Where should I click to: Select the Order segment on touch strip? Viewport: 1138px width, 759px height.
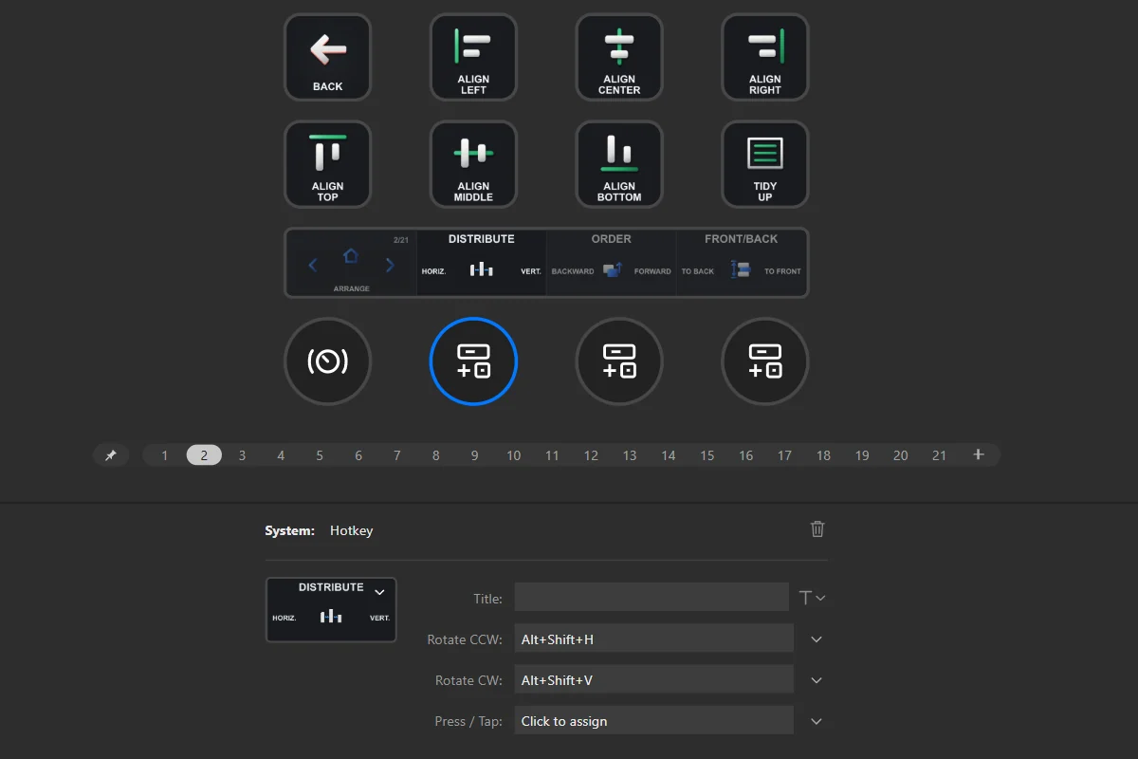click(612, 263)
